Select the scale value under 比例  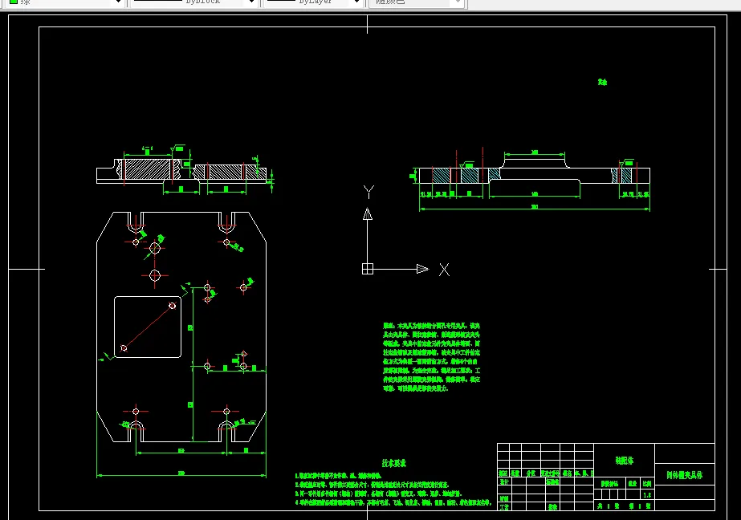[x=647, y=494]
